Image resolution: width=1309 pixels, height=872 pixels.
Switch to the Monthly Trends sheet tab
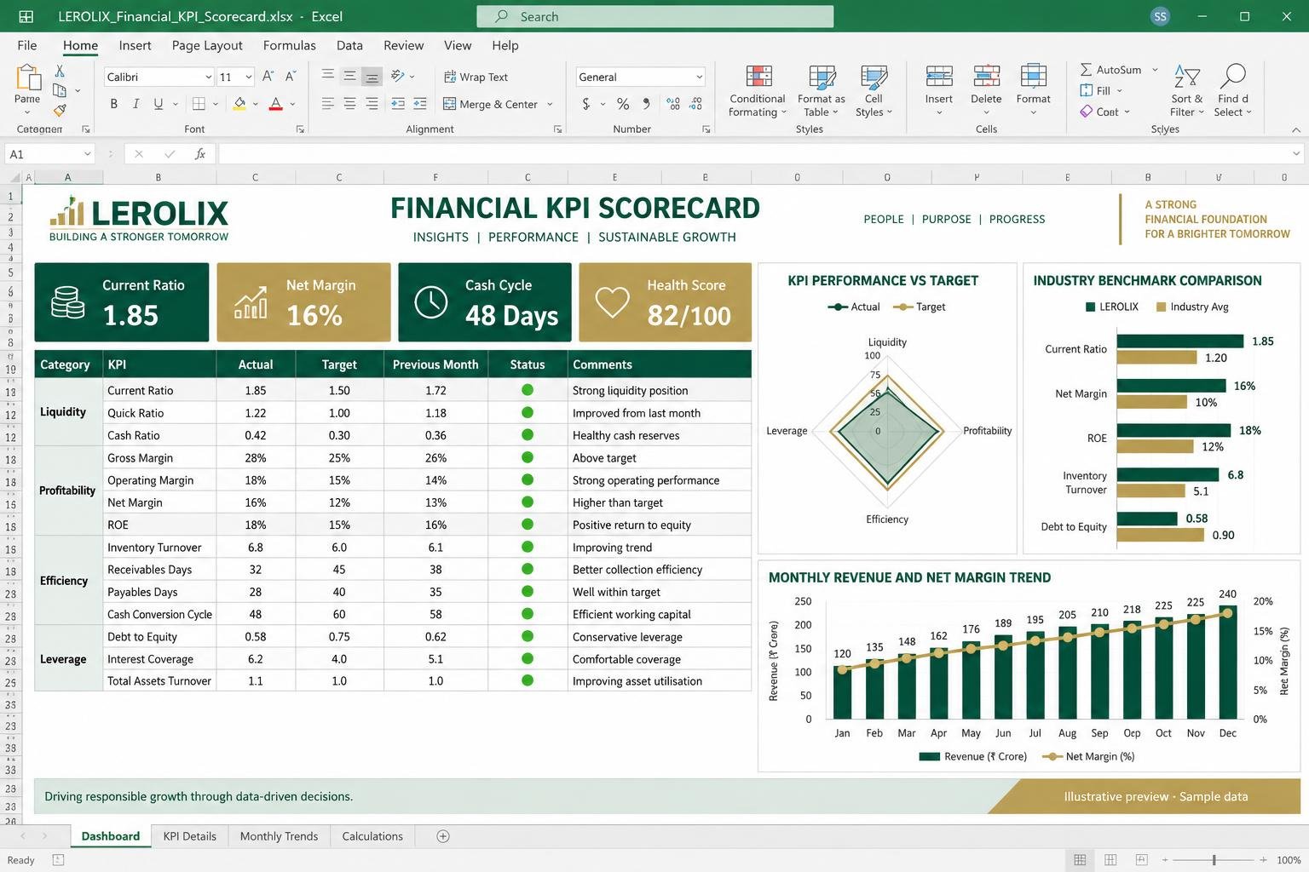coord(279,836)
